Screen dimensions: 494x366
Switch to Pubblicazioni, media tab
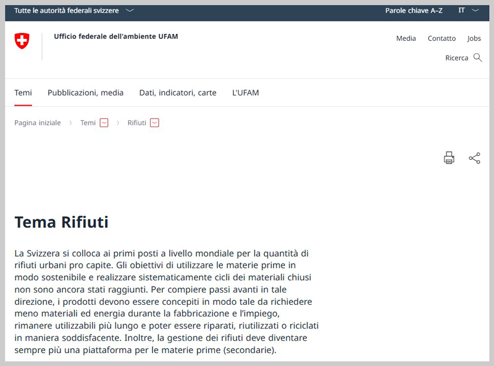tap(85, 93)
